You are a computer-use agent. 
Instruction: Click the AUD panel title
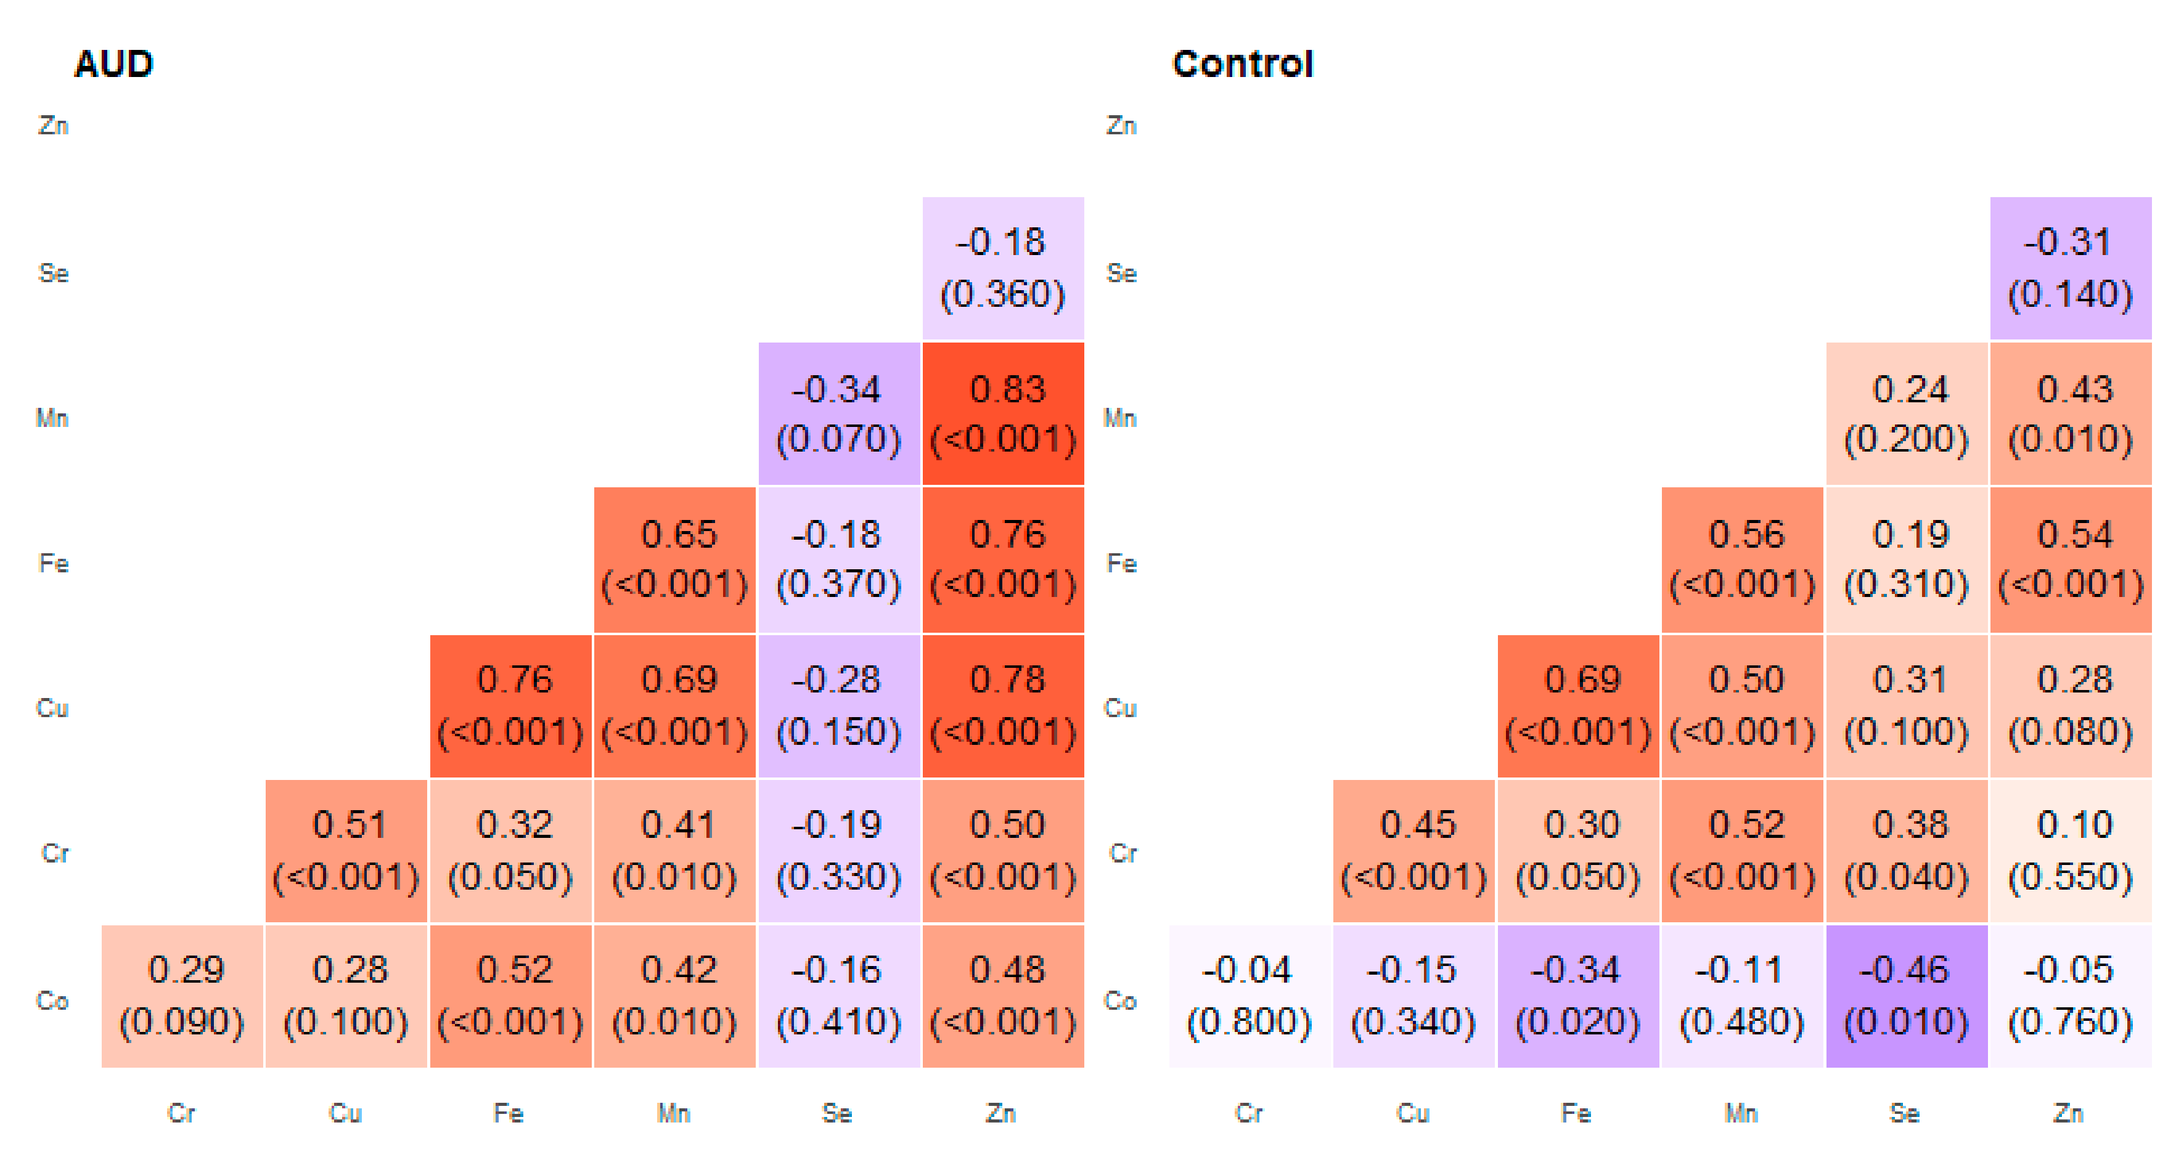(114, 64)
